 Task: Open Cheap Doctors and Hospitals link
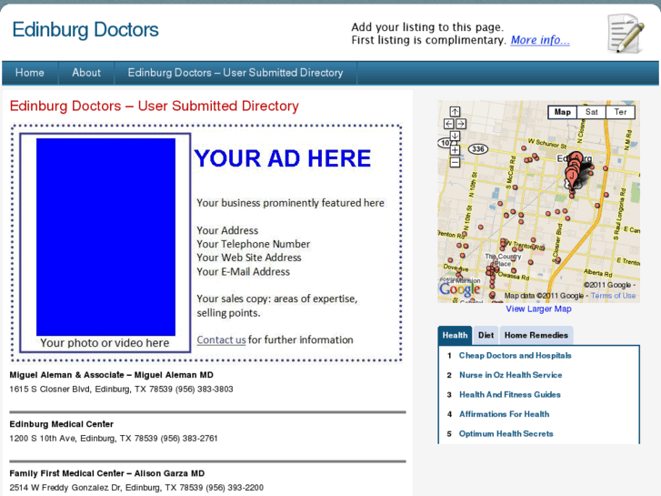click(x=516, y=356)
